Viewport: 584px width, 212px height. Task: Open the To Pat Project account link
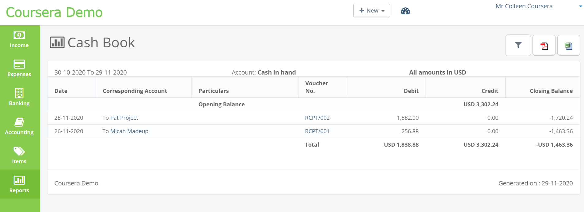click(120, 118)
